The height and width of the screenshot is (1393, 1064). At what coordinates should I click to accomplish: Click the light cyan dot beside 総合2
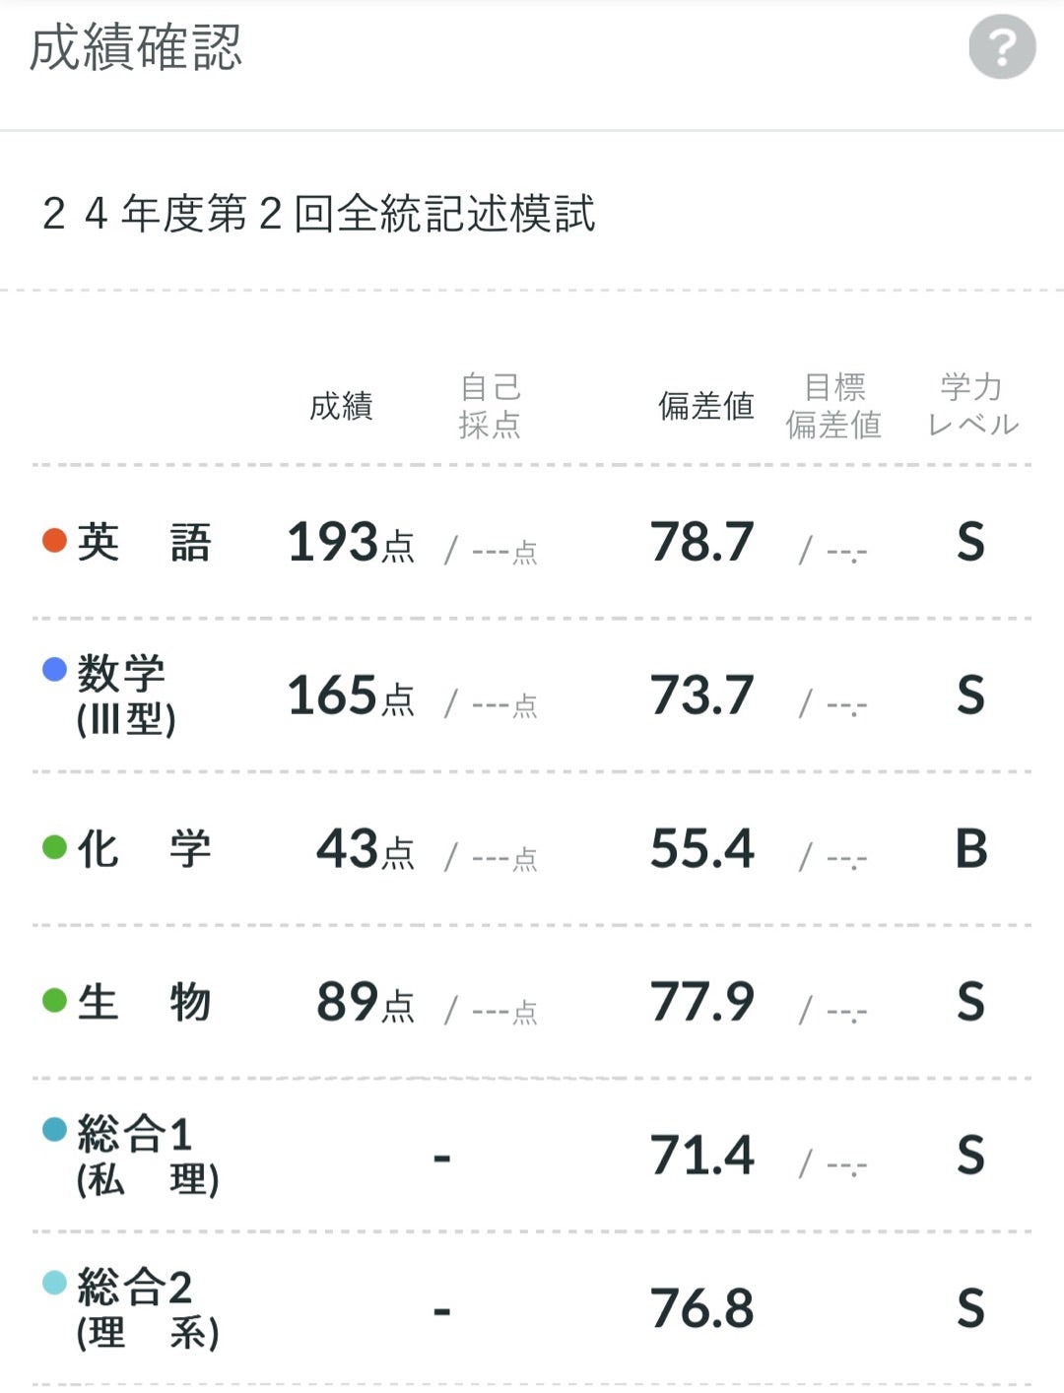pos(54,1283)
